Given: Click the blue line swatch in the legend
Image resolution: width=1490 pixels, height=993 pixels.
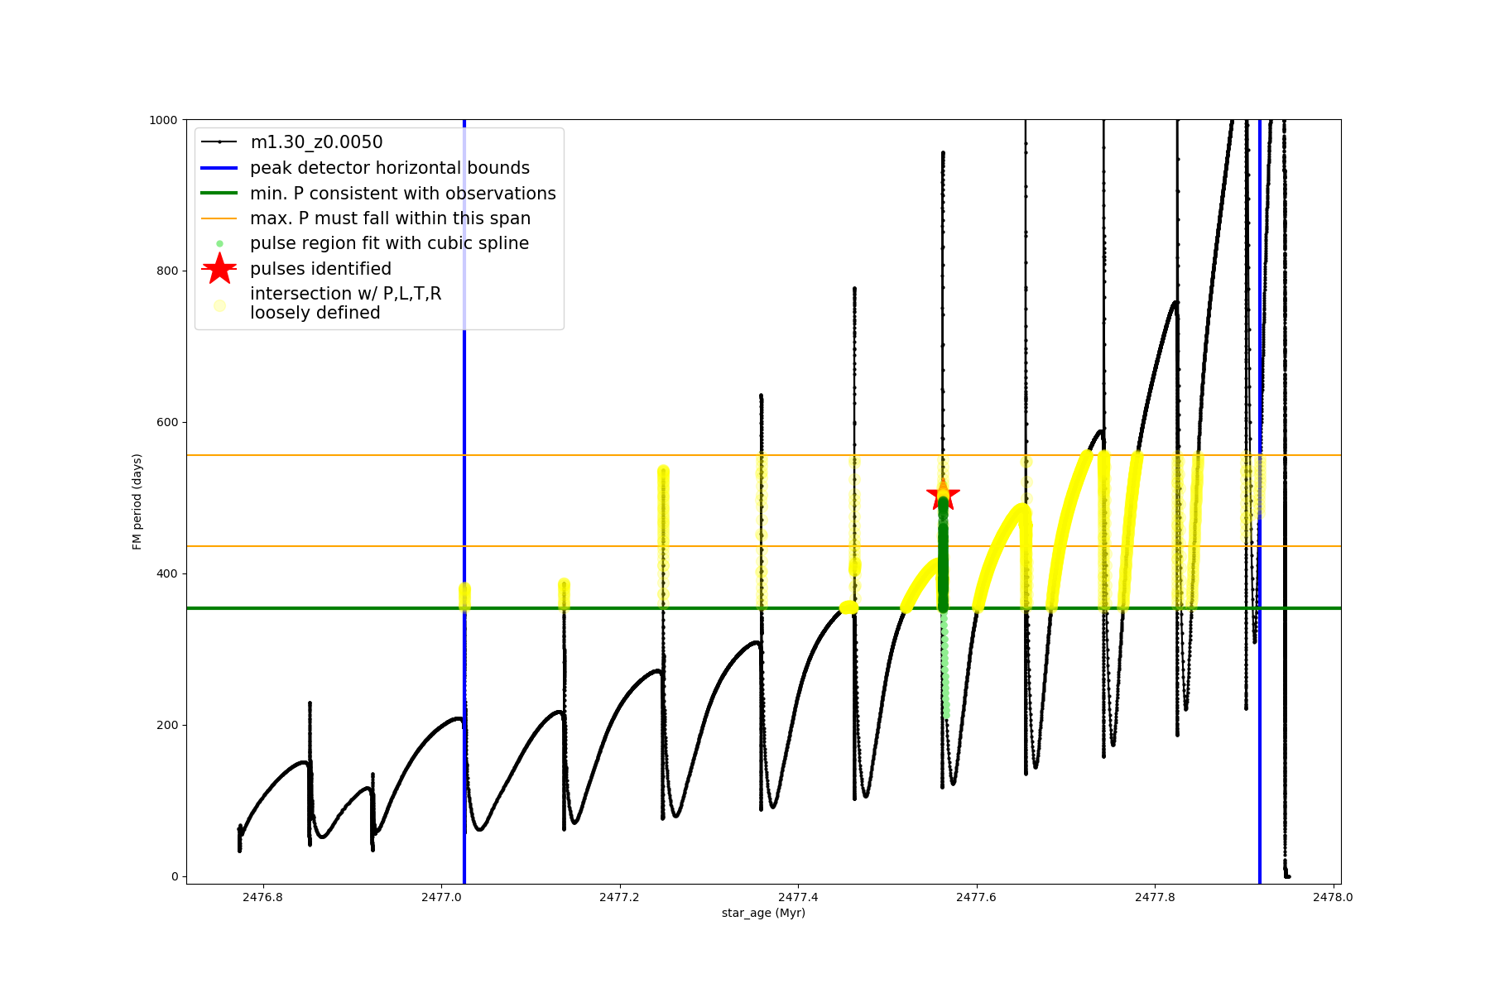Looking at the screenshot, I should point(219,168).
